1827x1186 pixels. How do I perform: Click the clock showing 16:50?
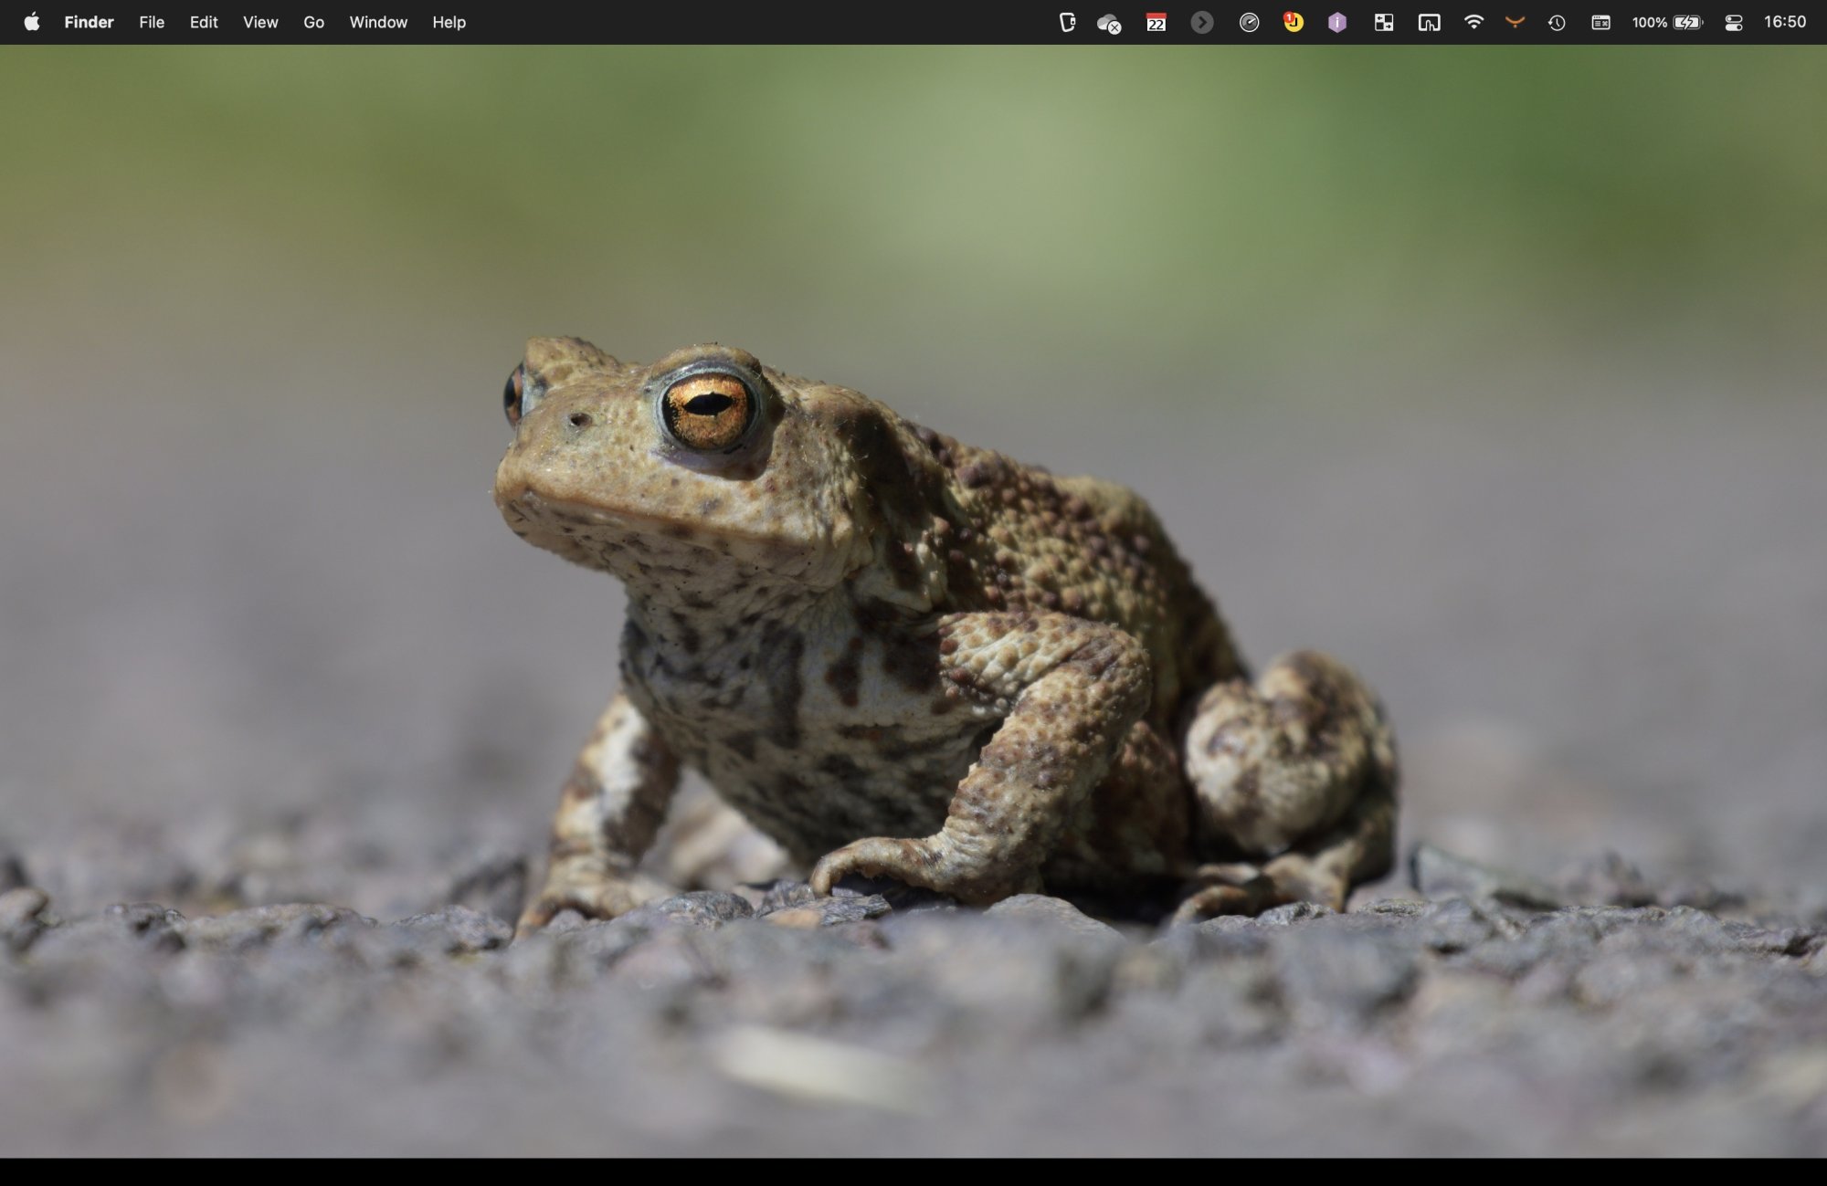click(1784, 22)
